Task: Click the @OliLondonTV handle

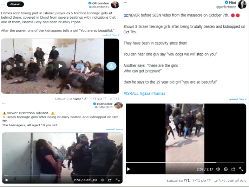Action: pos(99,7)
